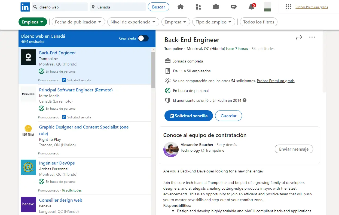Viewport: 339px width, 215px height.
Task: Click the Trampoline company logo
Action: click(28, 57)
